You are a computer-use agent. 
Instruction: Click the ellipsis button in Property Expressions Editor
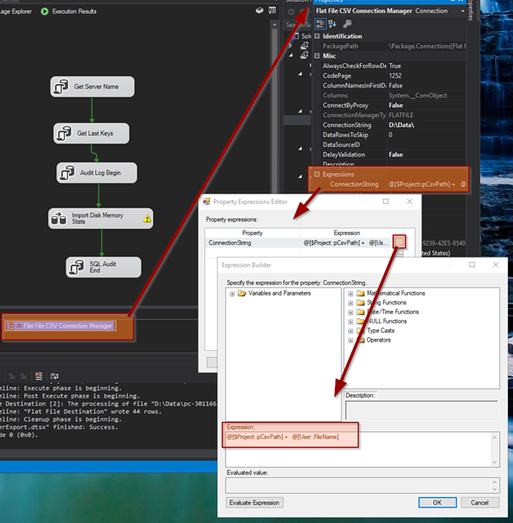(400, 241)
